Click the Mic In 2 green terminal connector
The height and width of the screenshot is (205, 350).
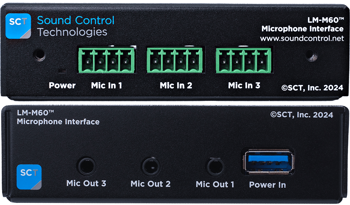pyautogui.click(x=175, y=61)
